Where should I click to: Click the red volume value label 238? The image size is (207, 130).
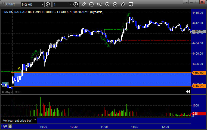tap(198, 114)
